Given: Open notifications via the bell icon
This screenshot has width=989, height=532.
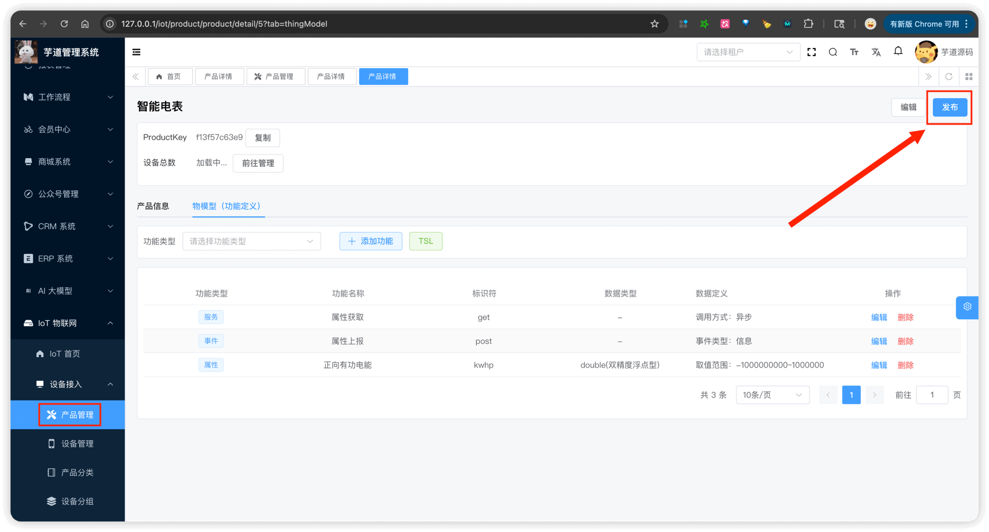Looking at the screenshot, I should [x=898, y=51].
